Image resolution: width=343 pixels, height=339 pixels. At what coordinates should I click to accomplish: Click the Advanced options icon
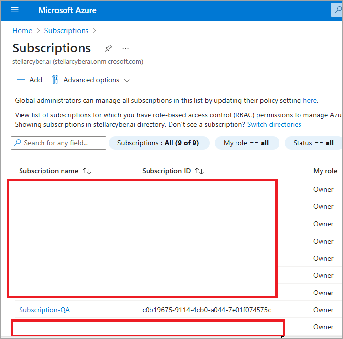click(55, 80)
